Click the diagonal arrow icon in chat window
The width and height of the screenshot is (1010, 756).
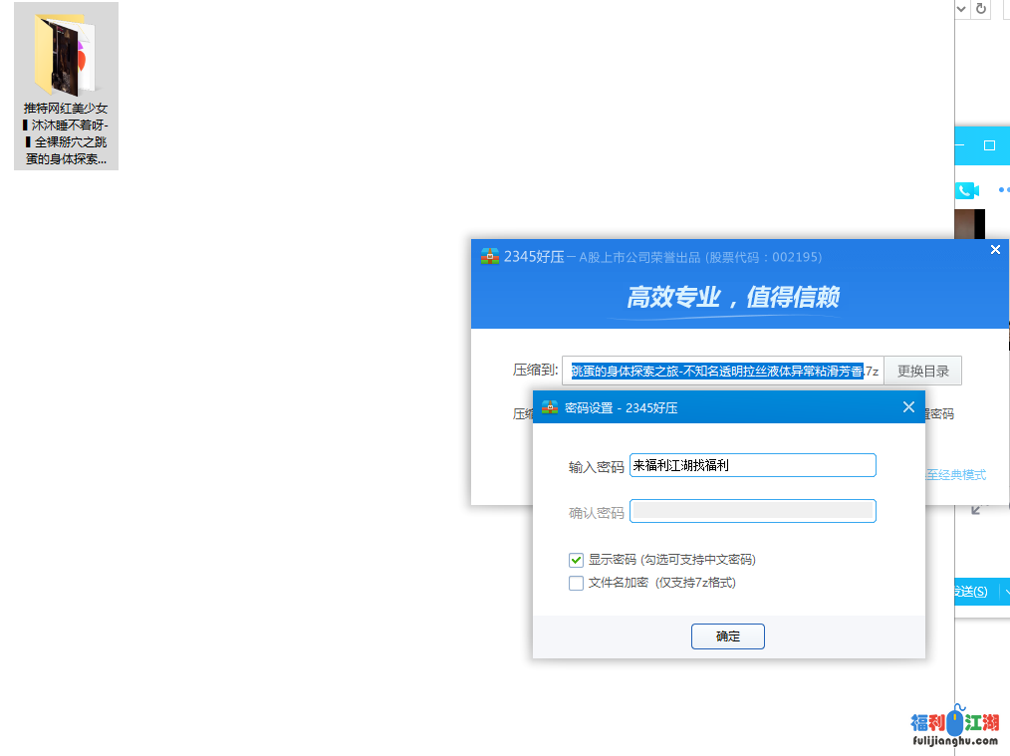click(976, 510)
